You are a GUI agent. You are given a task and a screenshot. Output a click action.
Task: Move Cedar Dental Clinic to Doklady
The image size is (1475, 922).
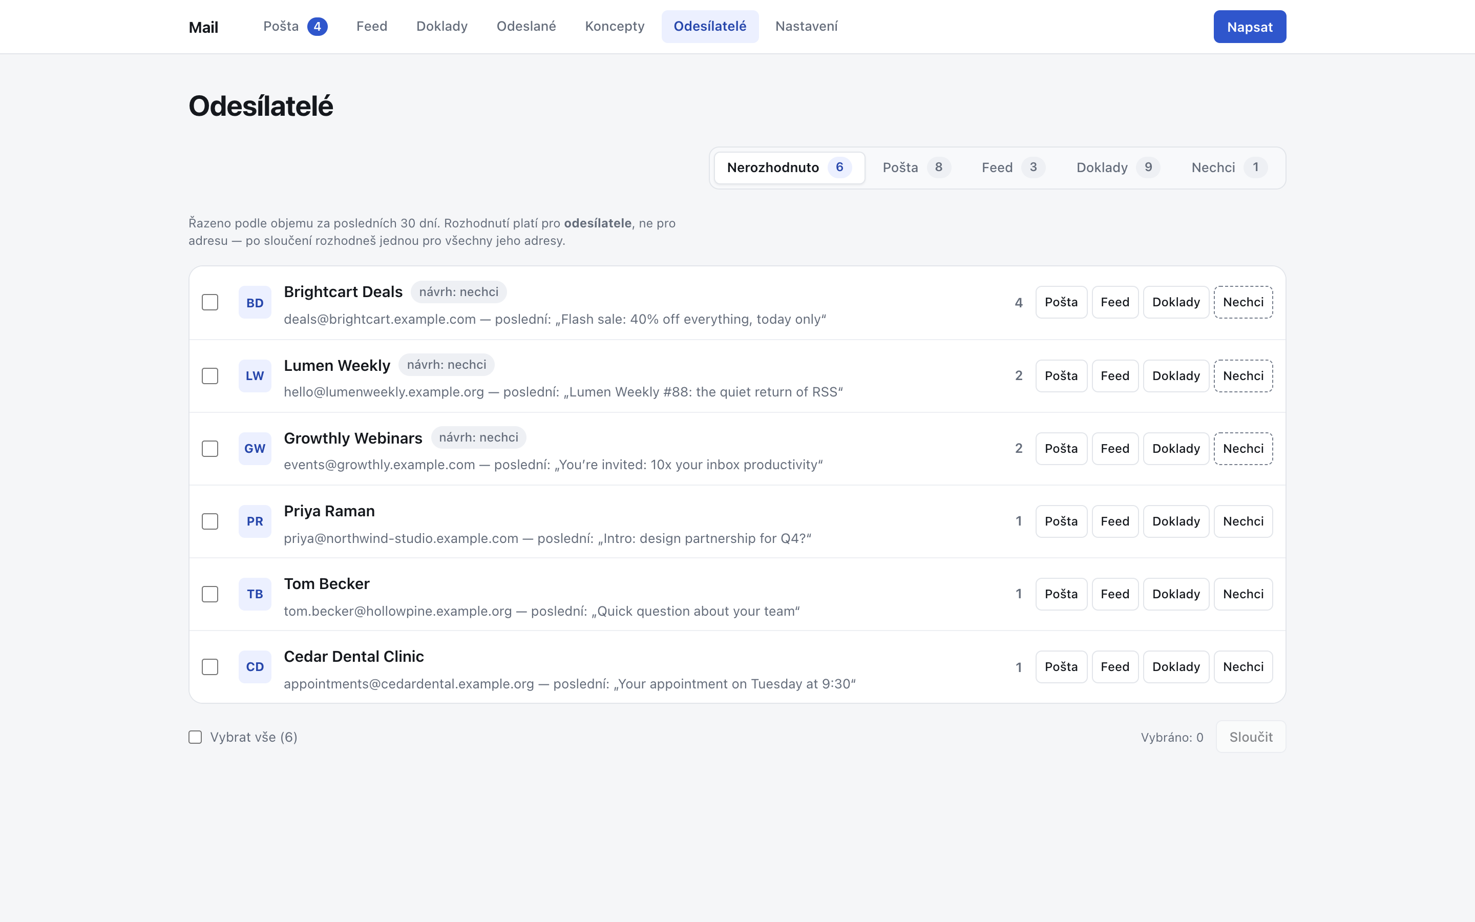pyautogui.click(x=1176, y=667)
